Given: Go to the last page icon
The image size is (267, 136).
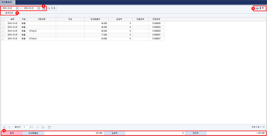Looking at the screenshot, I should coord(43,127).
